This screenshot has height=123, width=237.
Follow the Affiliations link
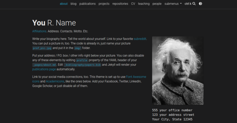click(x=39, y=31)
